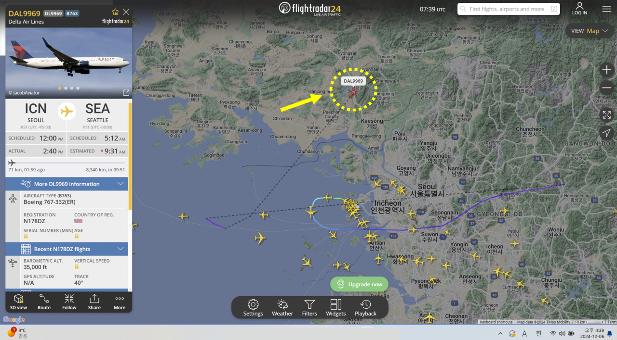The image size is (617, 340).
Task: Zoom in on the map
Action: coord(606,70)
